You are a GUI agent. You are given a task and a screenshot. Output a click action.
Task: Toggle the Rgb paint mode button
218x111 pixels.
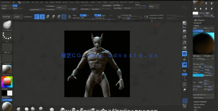pyautogui.click(x=83, y=15)
